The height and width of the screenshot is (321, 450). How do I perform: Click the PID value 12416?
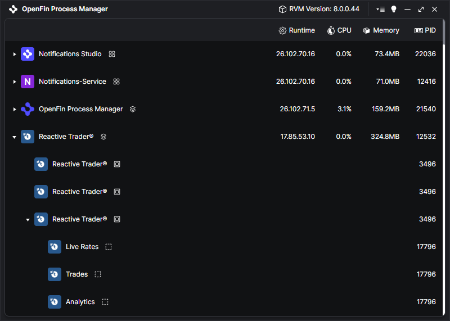click(426, 82)
